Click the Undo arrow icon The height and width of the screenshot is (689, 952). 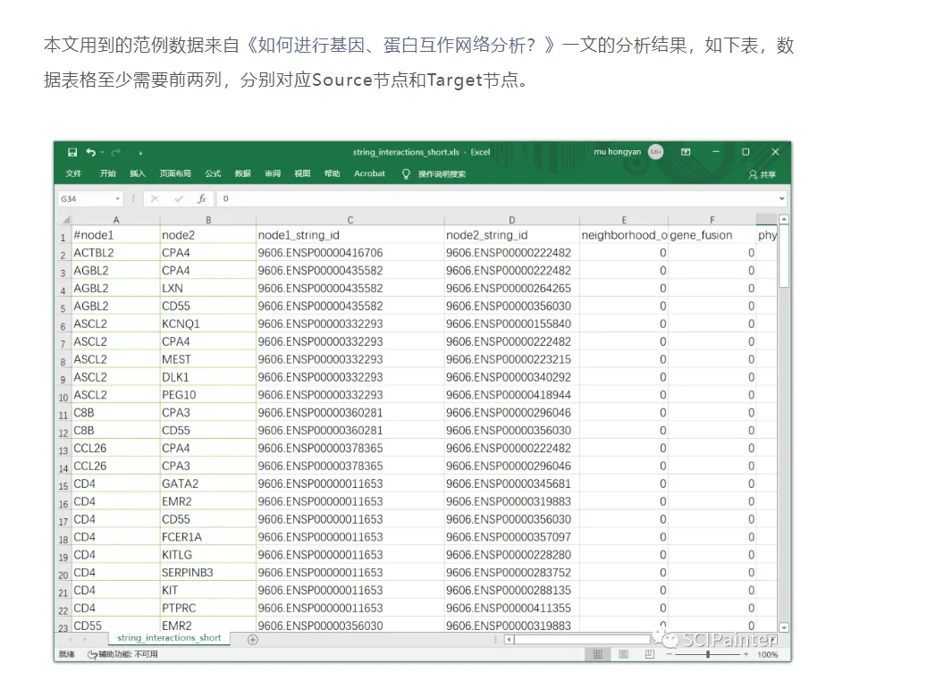[x=90, y=153]
